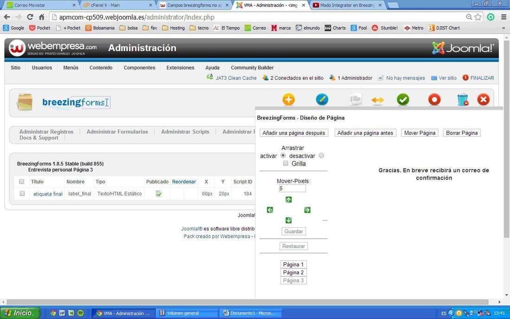Open Excel from the quick launch bar
Viewport: 510px width, 319px height.
point(71,313)
